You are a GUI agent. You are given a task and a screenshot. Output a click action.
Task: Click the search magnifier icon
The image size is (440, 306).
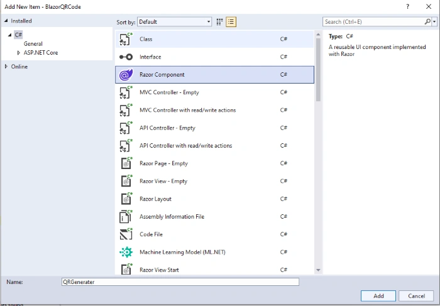pos(427,21)
